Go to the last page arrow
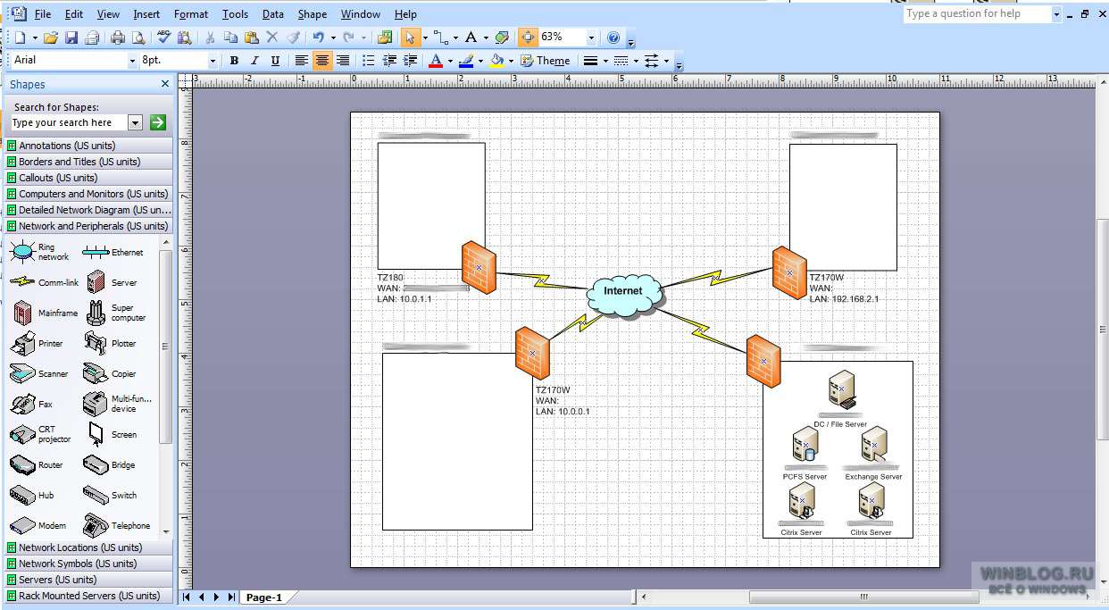The image size is (1109, 610). [x=231, y=597]
